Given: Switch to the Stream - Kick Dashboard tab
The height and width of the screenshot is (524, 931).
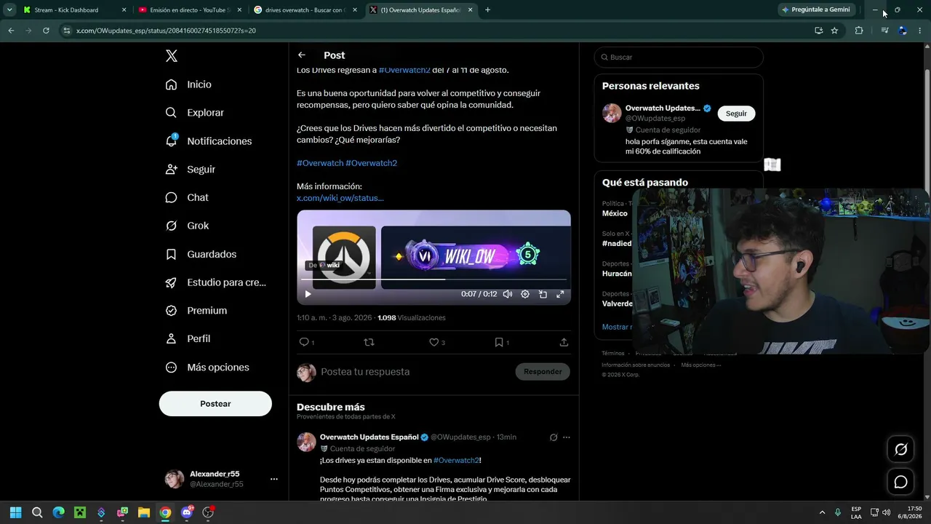Looking at the screenshot, I should 75,10.
